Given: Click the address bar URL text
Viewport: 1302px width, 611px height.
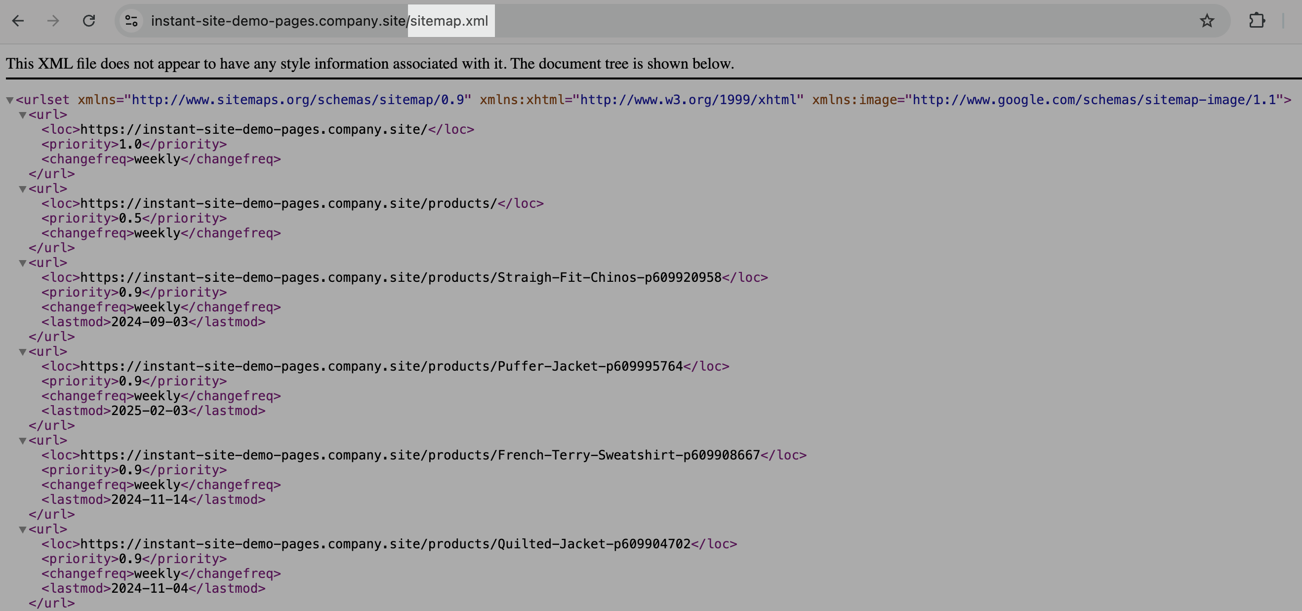Looking at the screenshot, I should click(x=319, y=21).
